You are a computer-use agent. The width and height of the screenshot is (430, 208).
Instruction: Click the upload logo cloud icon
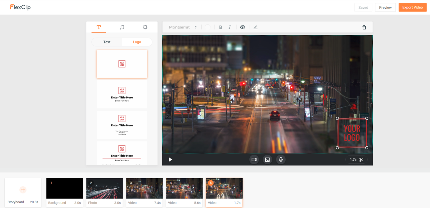[x=243, y=27]
